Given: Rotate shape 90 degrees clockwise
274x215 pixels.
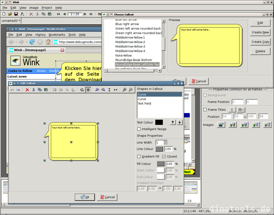Looking at the screenshot, I should pos(103,90).
